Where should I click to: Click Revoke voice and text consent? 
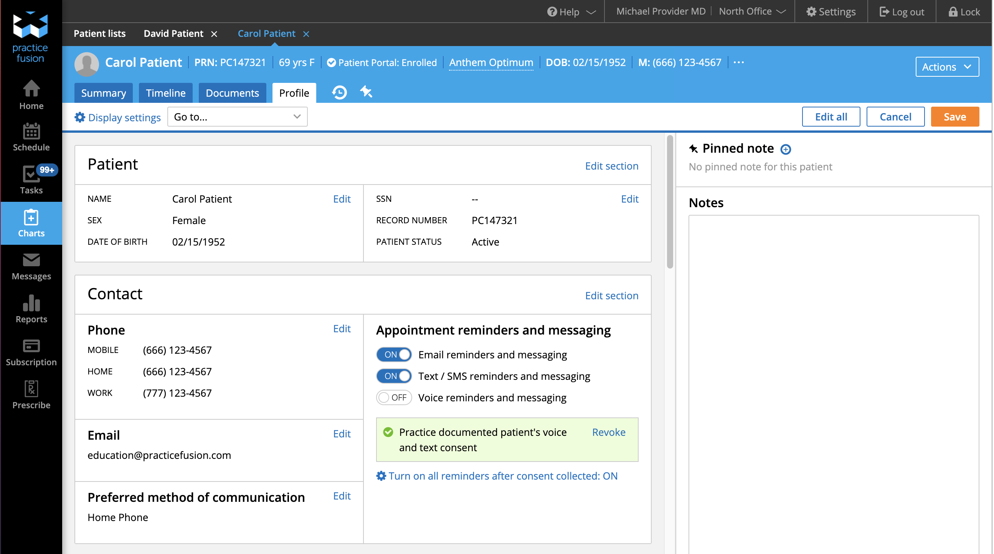609,432
